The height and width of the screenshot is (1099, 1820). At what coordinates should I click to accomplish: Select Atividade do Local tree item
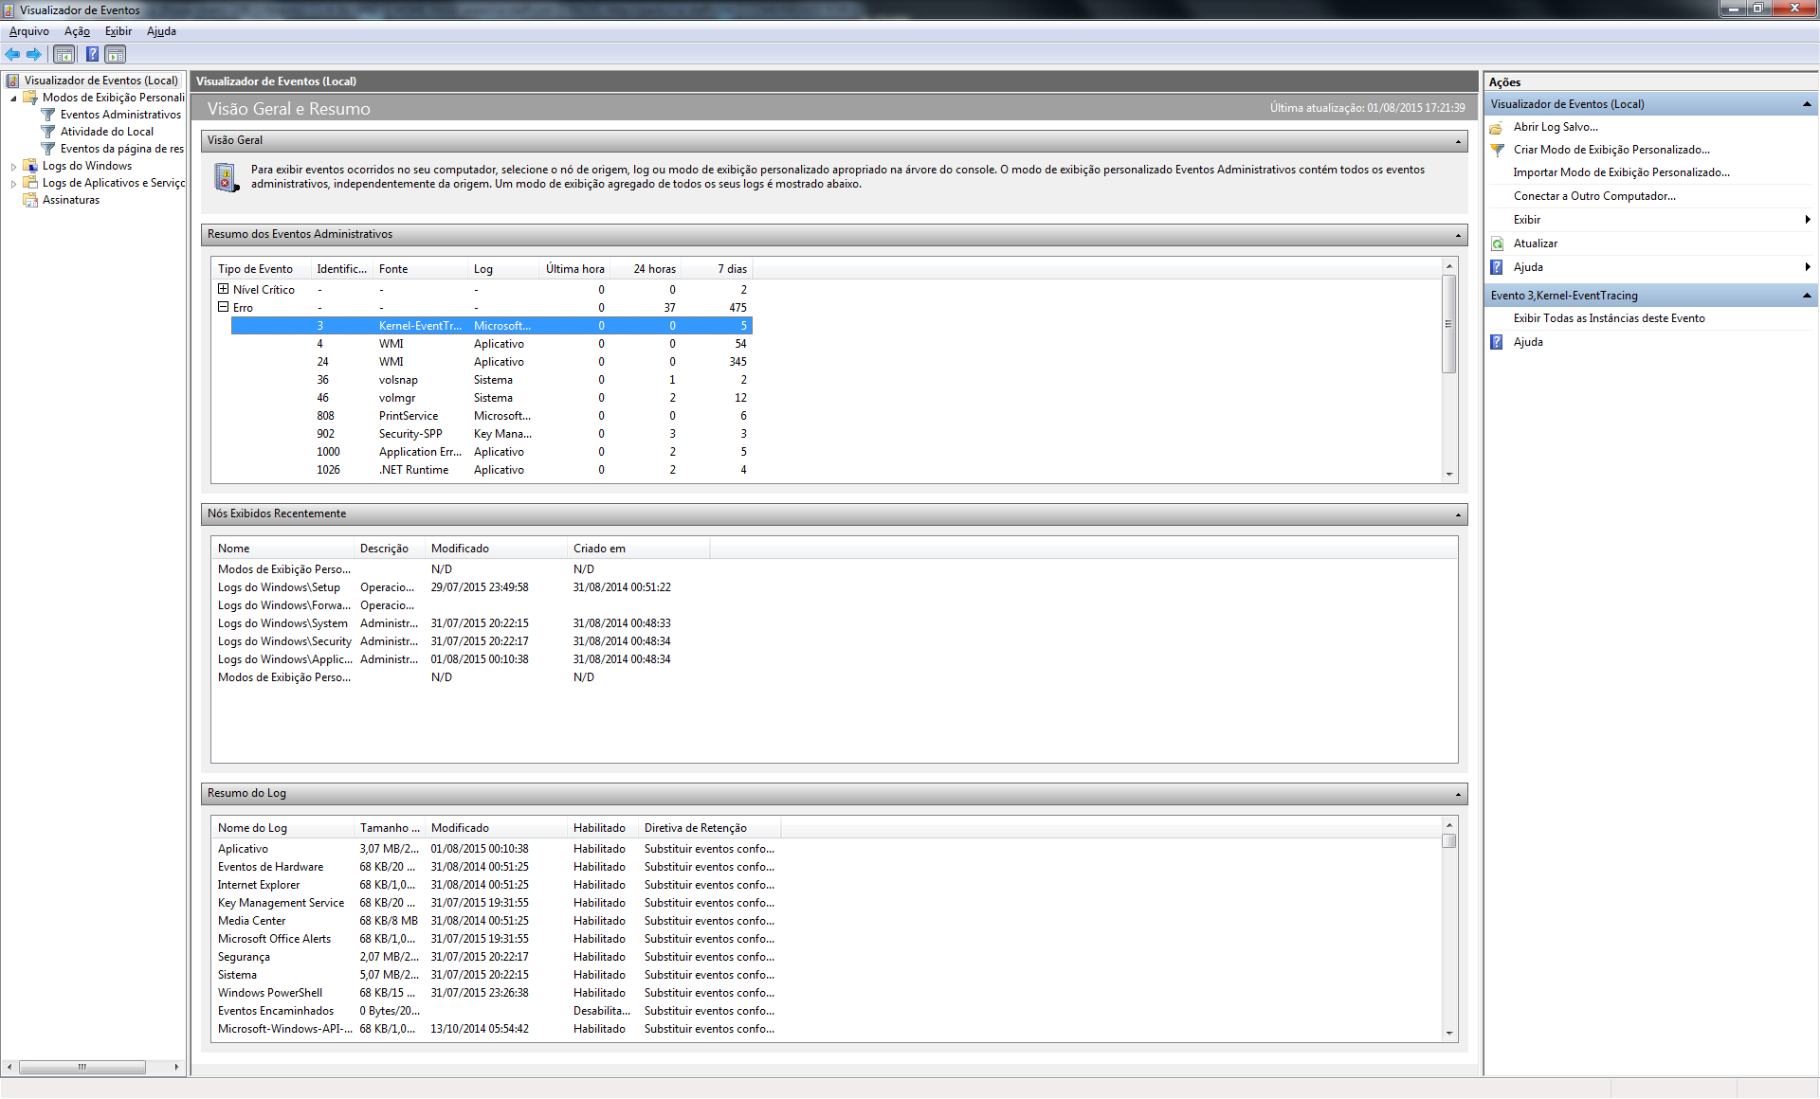click(x=106, y=132)
